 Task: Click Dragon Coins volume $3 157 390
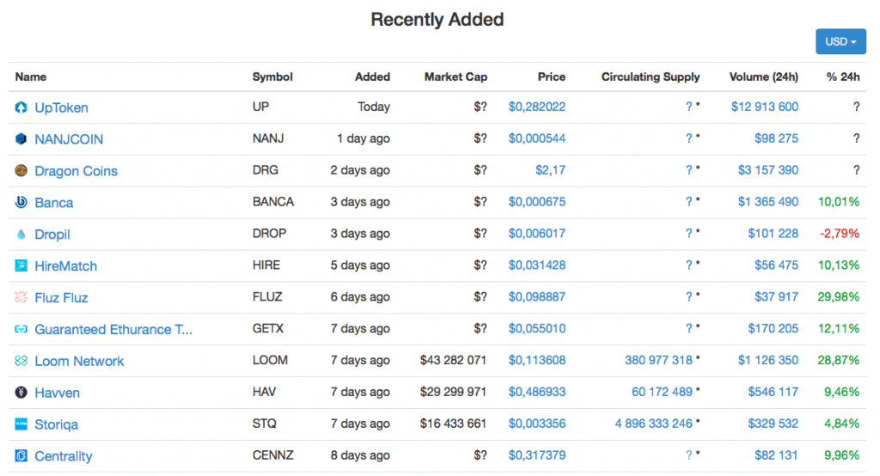tap(767, 171)
